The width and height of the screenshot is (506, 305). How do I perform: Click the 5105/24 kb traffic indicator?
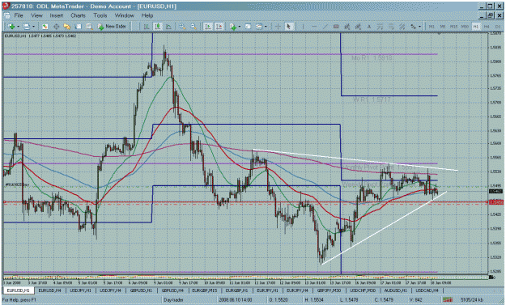click(472, 300)
